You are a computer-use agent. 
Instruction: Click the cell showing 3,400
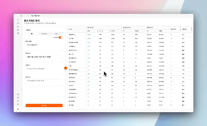tap(113, 35)
